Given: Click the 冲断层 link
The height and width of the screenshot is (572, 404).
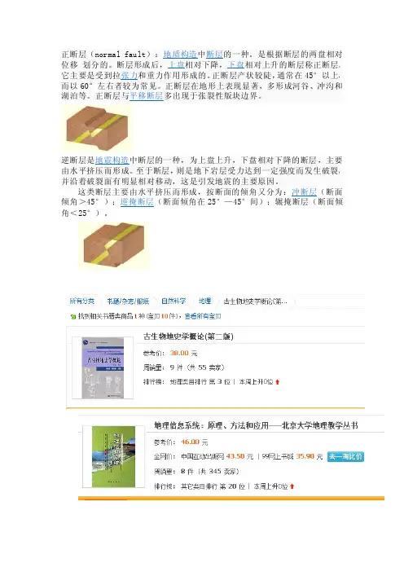Looking at the screenshot, I should click(x=304, y=191).
